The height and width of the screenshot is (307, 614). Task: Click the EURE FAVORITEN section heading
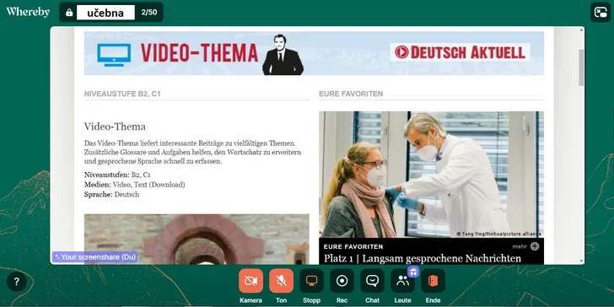(351, 94)
